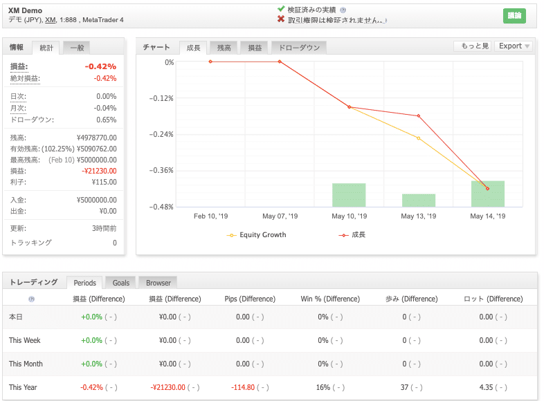Click the 0.65% drawdown value
544x401 pixels.
point(106,120)
